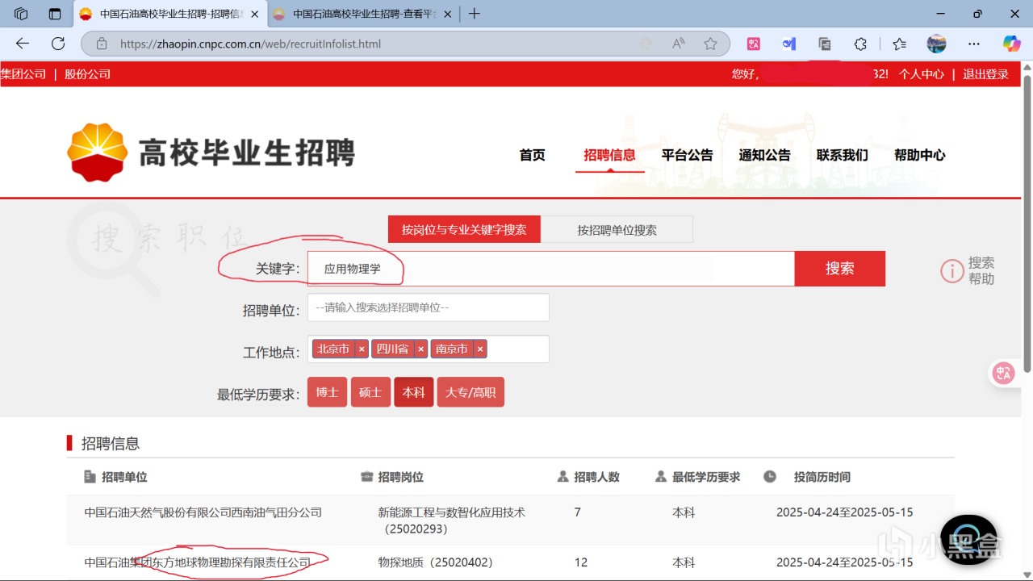Screen dimensions: 1033x581
Task: Click the 投简历时间 column header
Action: click(x=807, y=477)
